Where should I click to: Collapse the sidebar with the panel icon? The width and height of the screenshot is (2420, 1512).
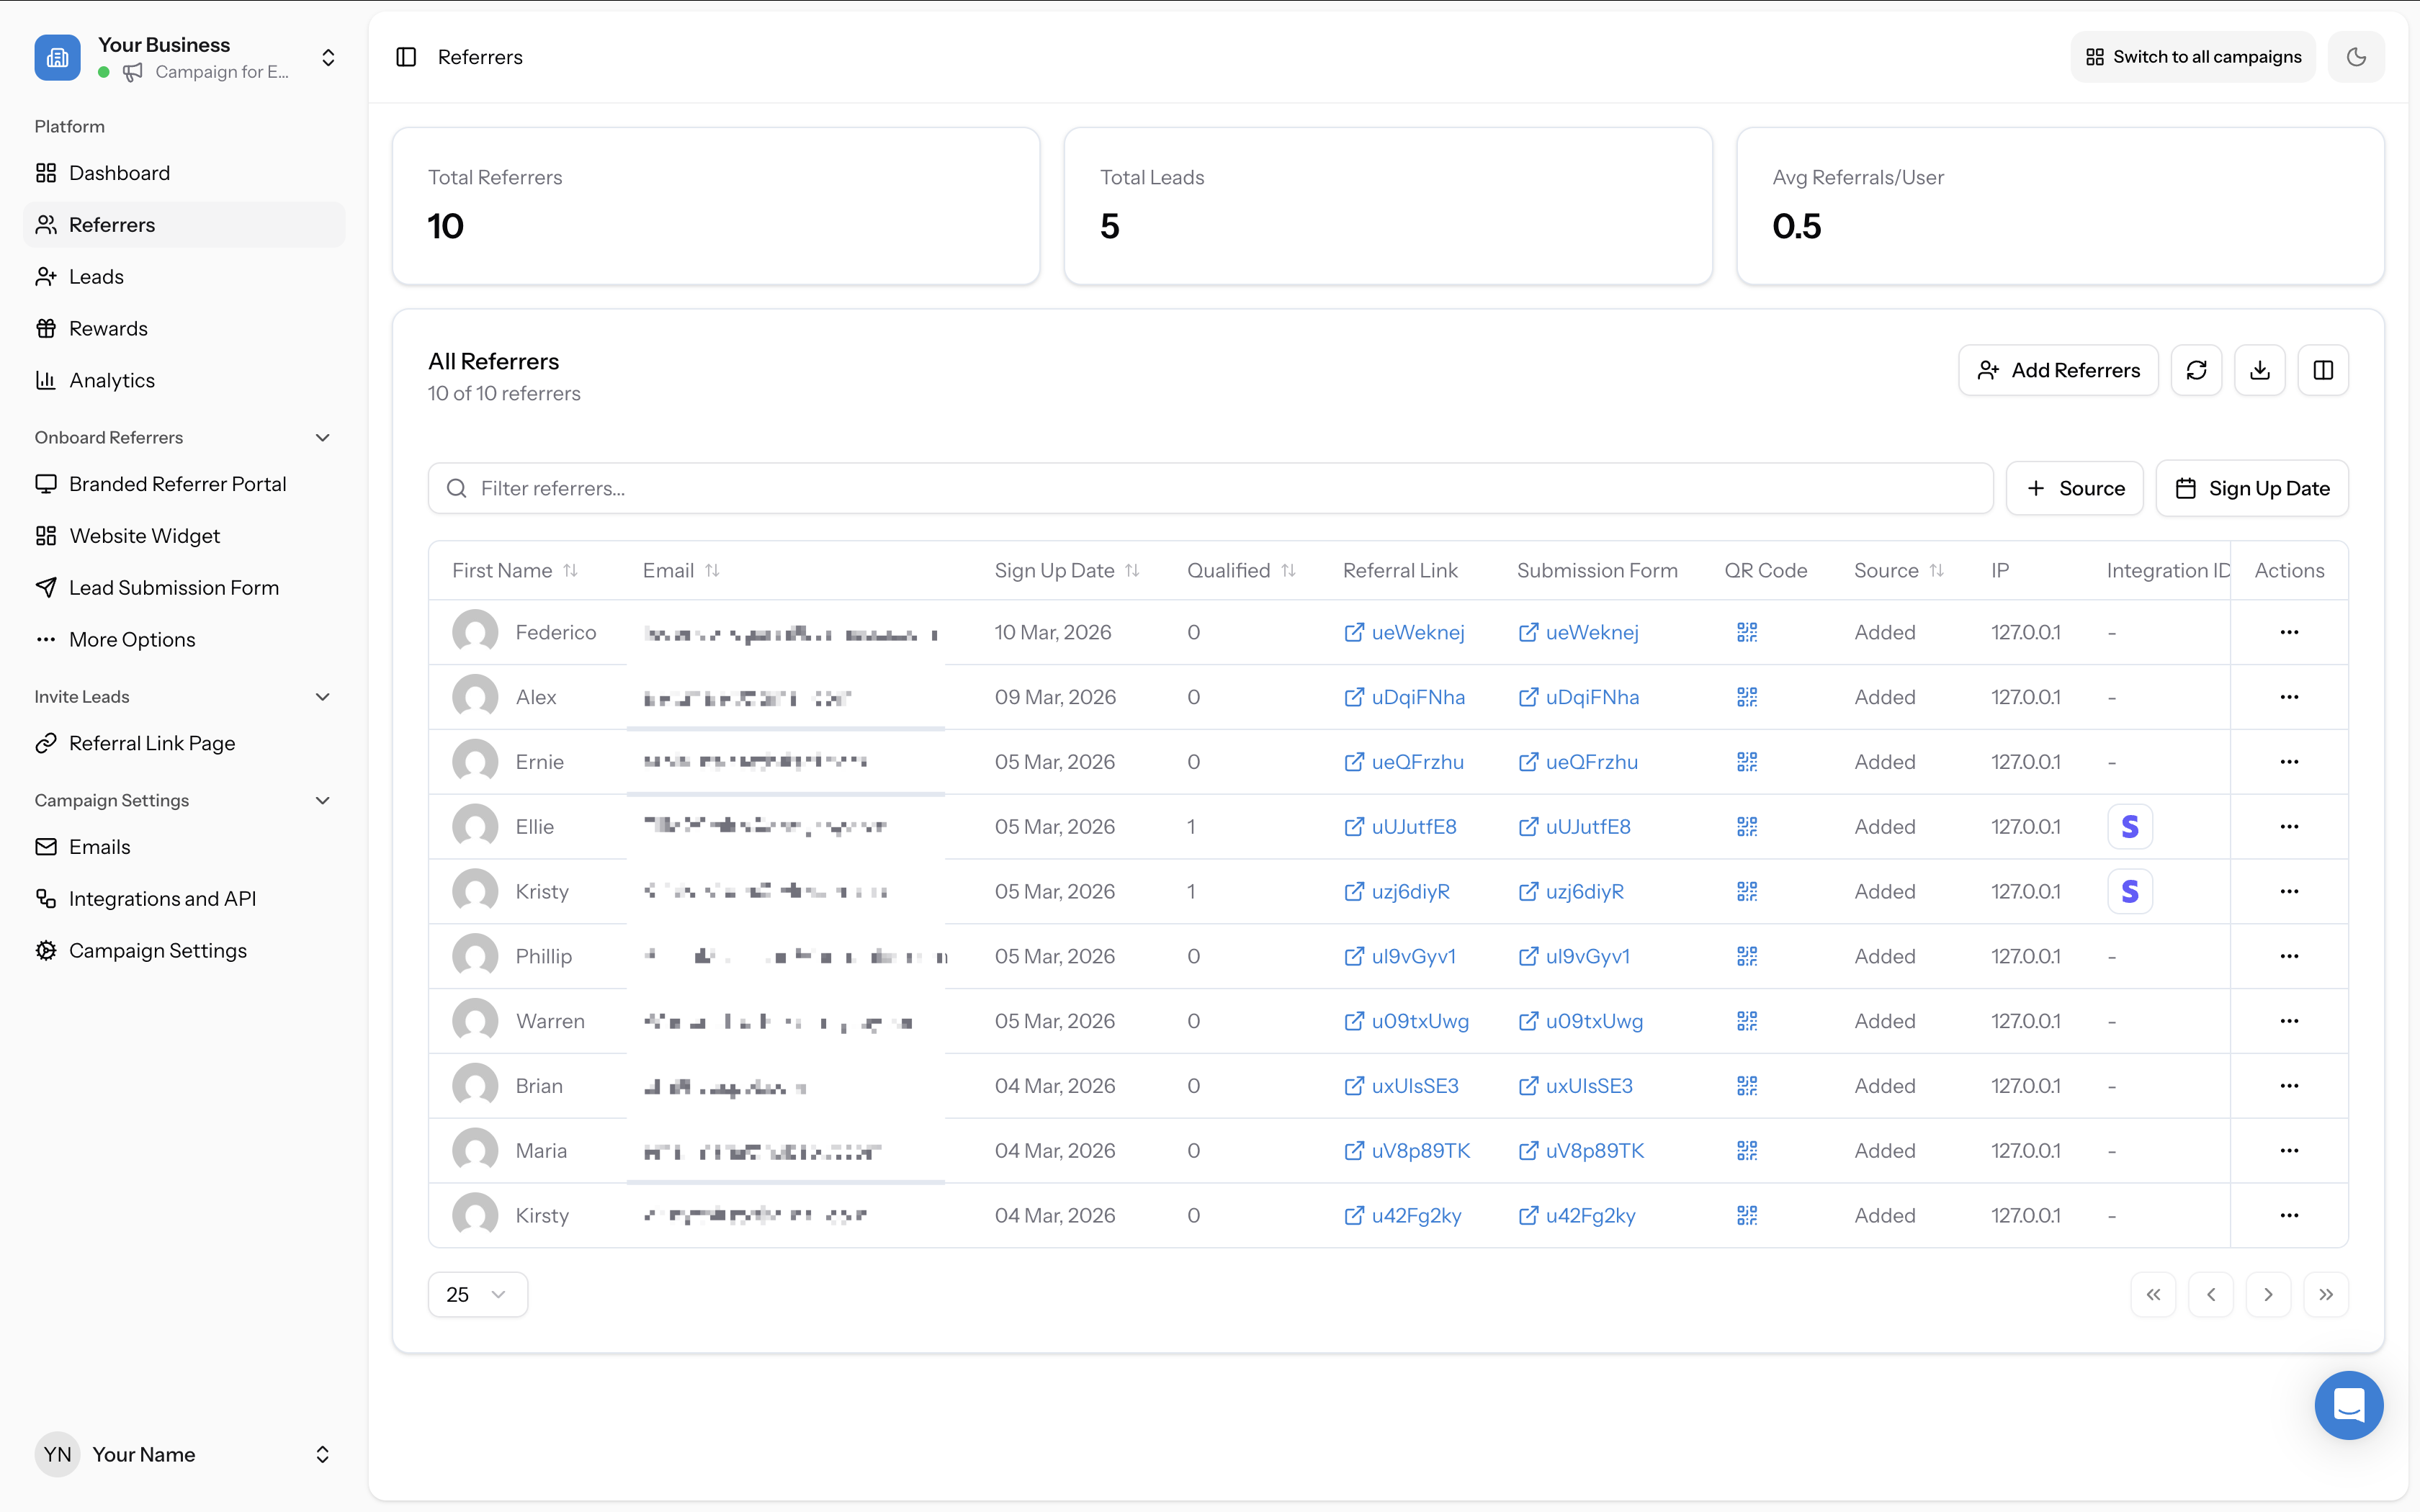click(406, 57)
